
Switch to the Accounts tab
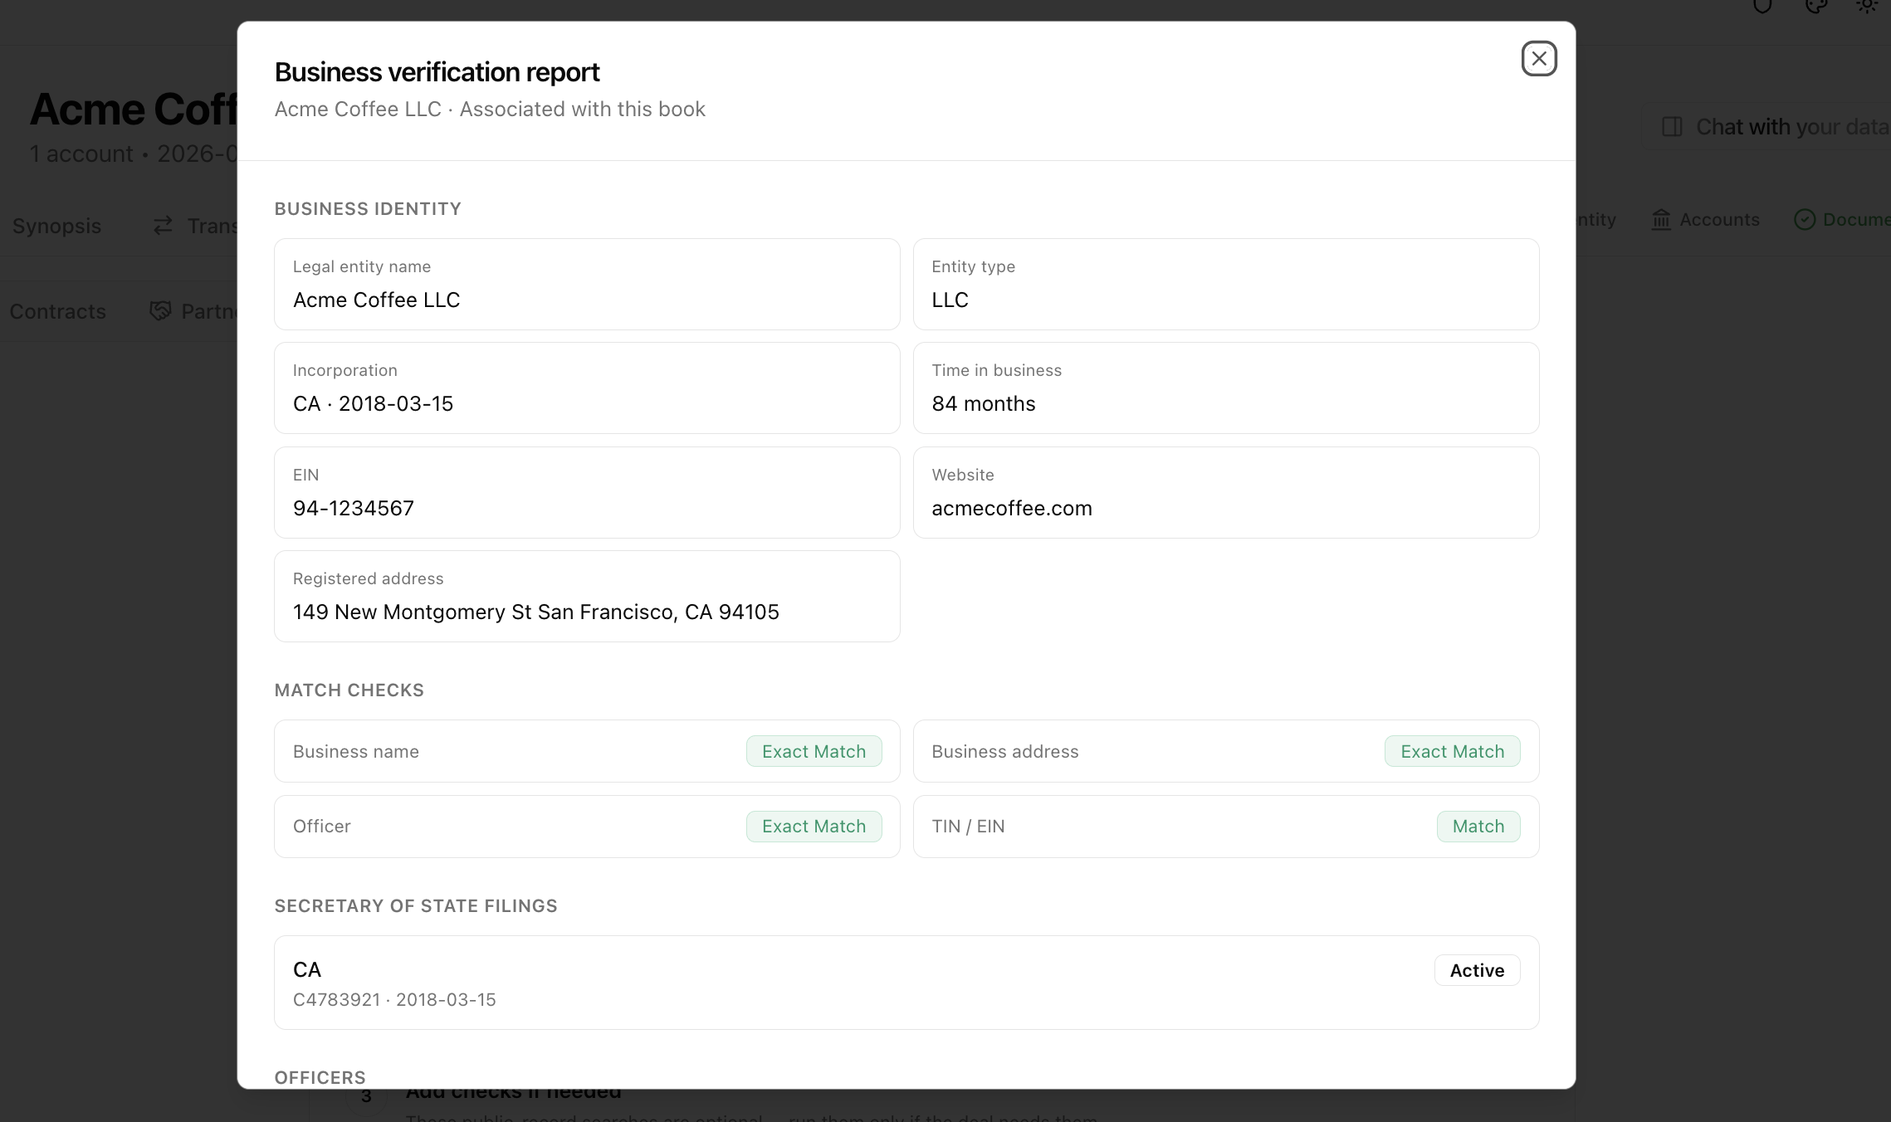(1705, 220)
